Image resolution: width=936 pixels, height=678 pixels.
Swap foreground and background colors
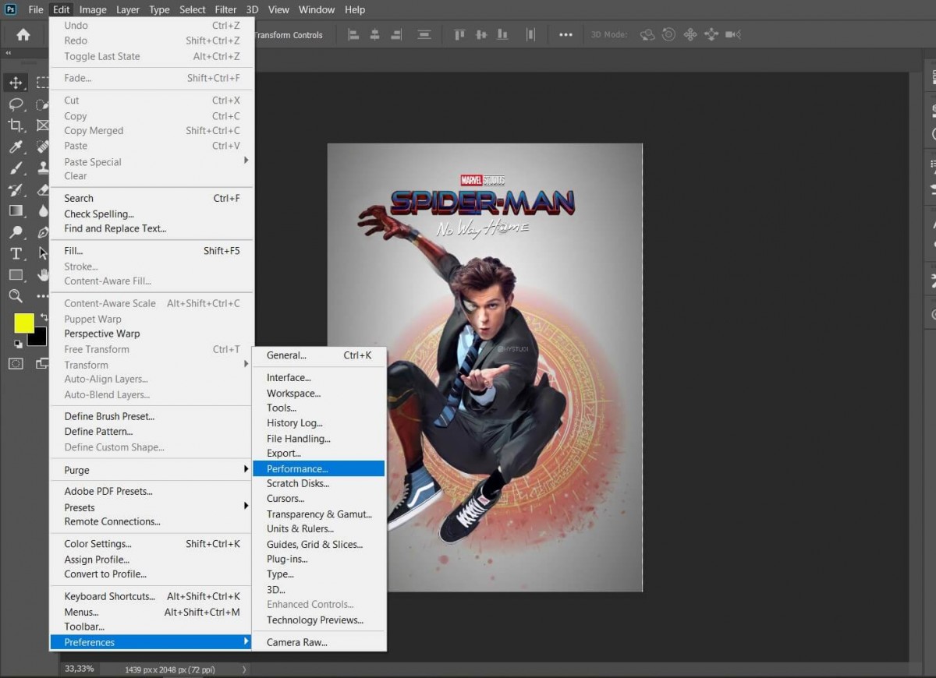coord(43,318)
